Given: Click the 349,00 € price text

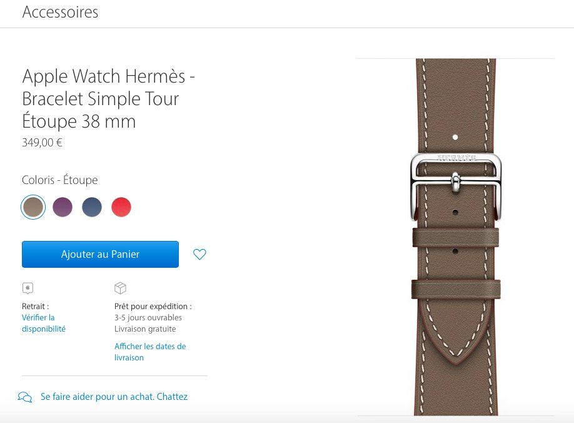Looking at the screenshot, I should 42,143.
